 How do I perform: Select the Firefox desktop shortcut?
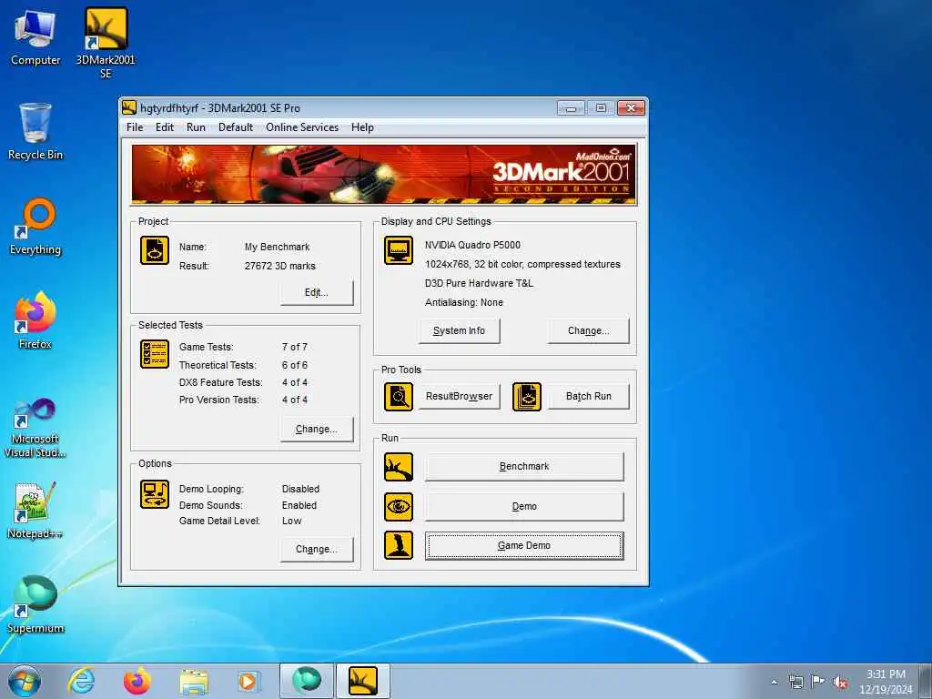pyautogui.click(x=35, y=320)
